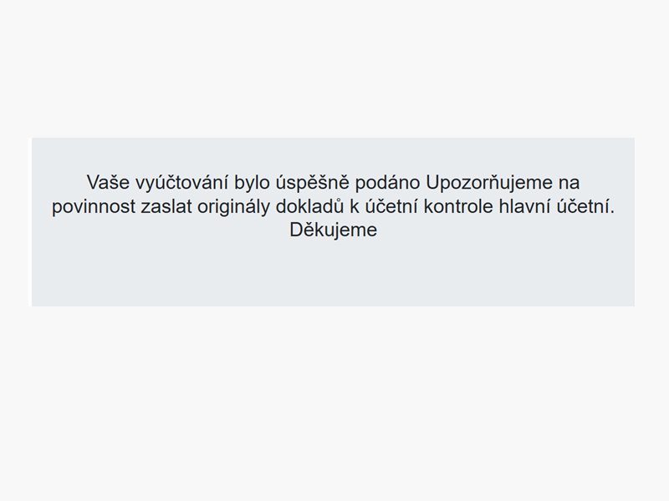Click the word "Vaše" starting the message
Image resolution: width=669 pixels, height=501 pixels.
click(x=108, y=183)
